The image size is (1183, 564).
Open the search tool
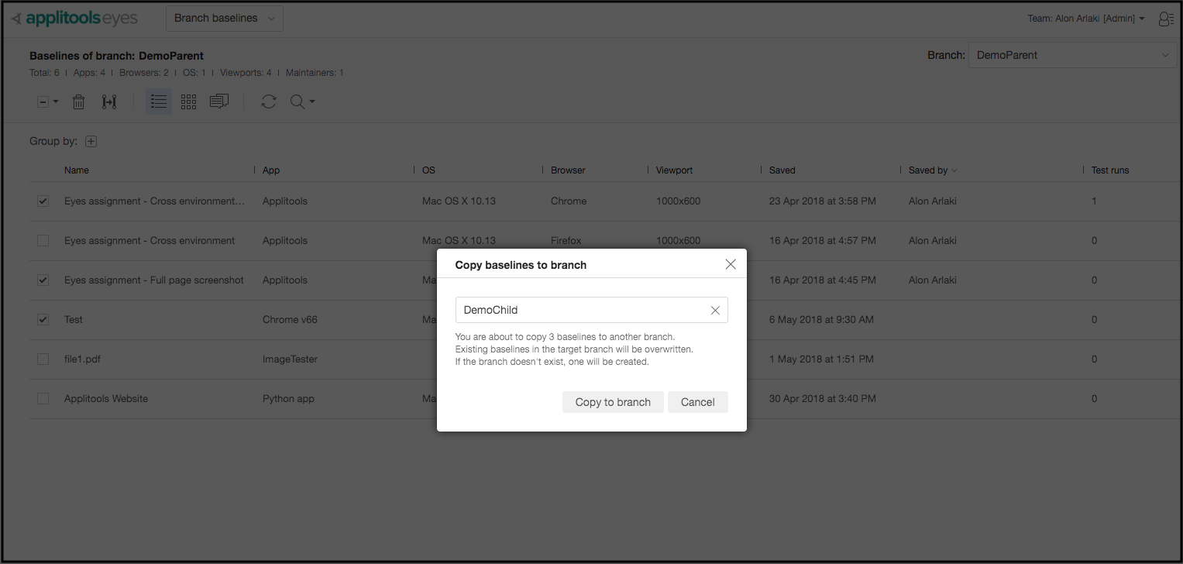[298, 101]
